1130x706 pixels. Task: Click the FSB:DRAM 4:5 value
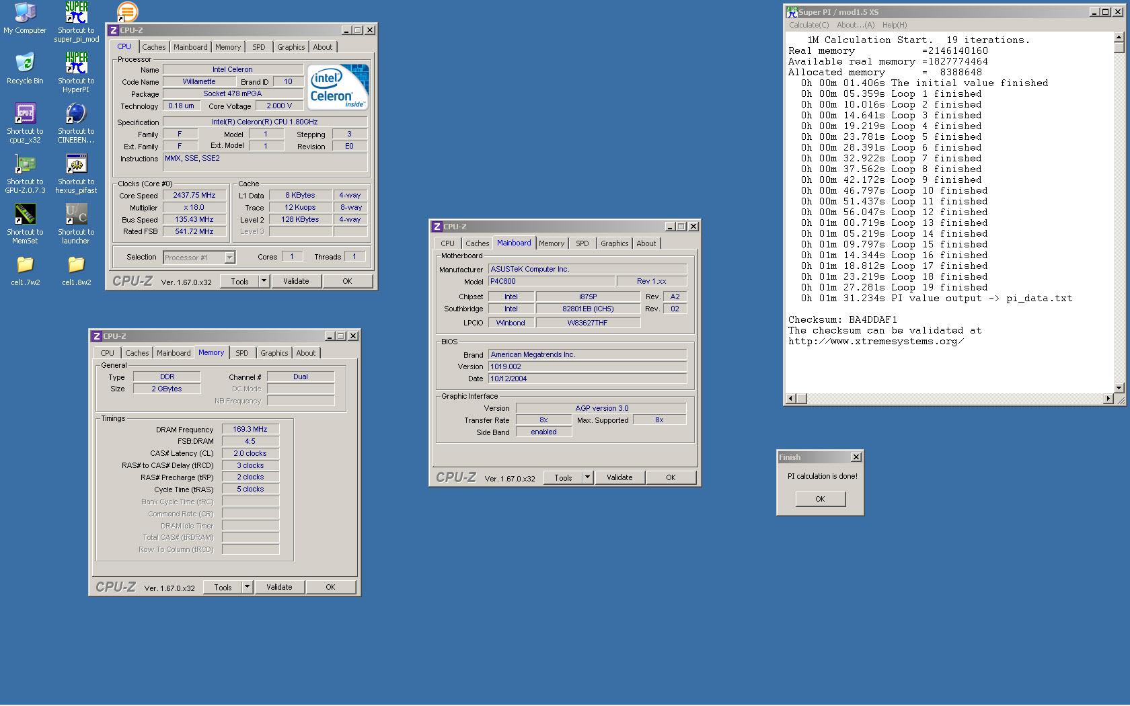250,441
